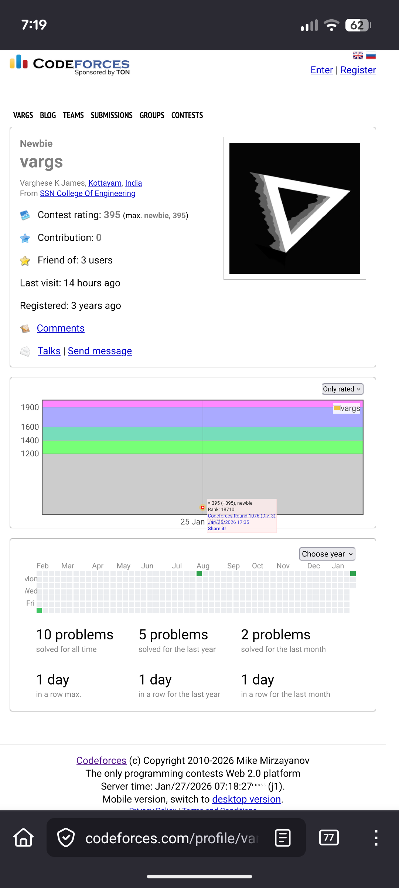Expand the Only rated dropdown
399x888 pixels.
click(x=342, y=389)
